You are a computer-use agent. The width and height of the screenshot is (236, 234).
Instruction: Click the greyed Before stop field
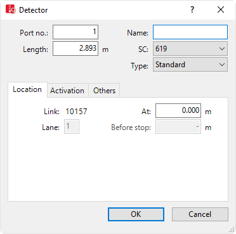tap(178, 127)
